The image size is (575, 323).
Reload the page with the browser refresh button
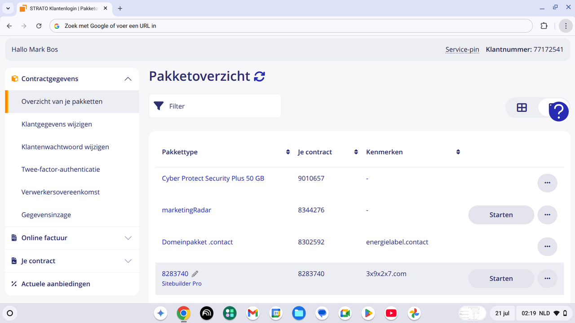(x=39, y=26)
